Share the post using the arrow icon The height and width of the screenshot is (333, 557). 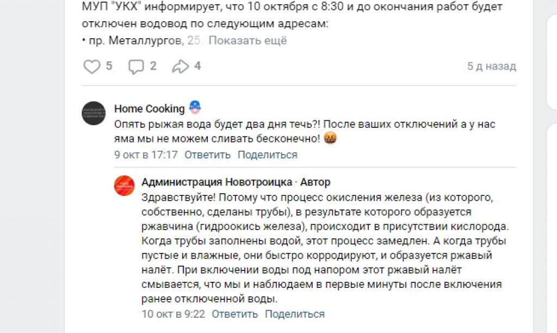tap(180, 66)
